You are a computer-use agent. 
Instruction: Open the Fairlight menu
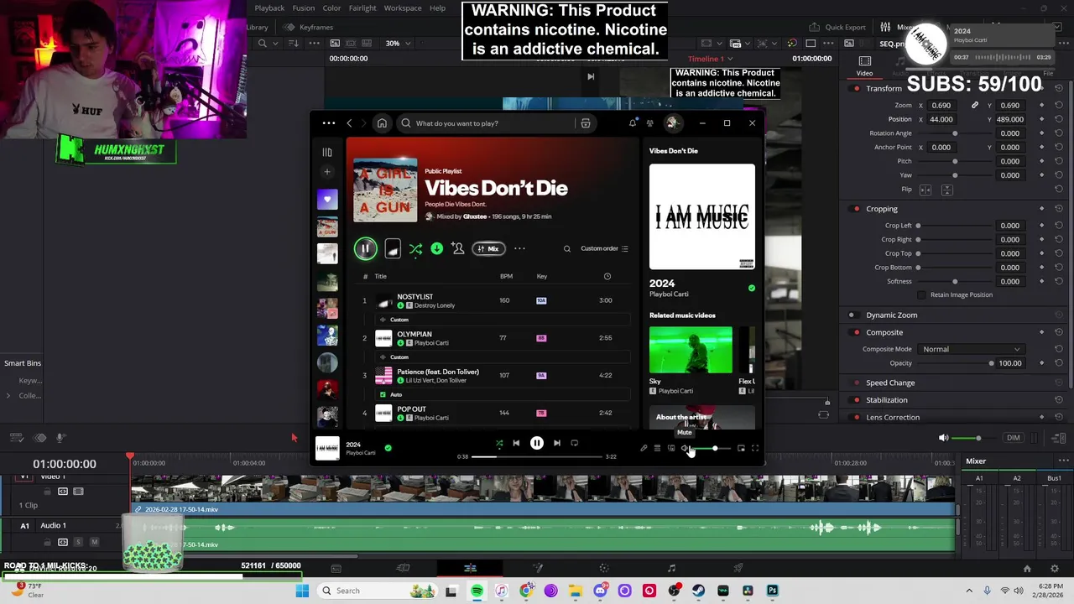[x=362, y=8]
